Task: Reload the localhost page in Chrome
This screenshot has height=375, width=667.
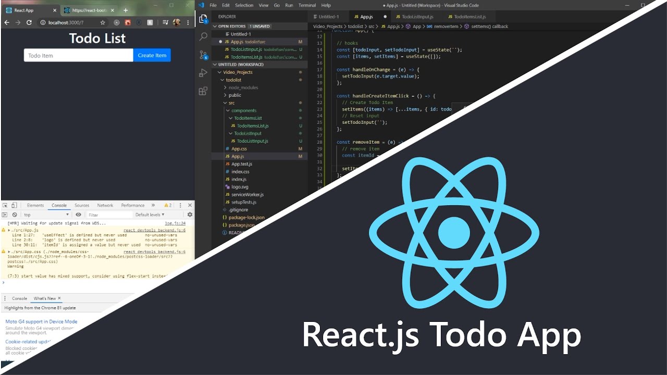Action: 29,23
